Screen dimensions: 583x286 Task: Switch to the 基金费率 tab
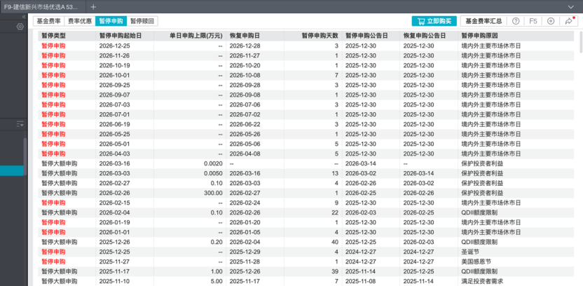click(48, 22)
